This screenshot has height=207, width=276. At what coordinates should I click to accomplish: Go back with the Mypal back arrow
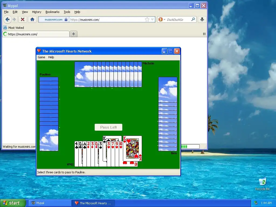point(7,19)
